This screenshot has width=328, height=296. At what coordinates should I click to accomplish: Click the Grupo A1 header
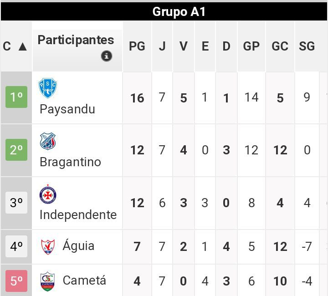click(179, 12)
